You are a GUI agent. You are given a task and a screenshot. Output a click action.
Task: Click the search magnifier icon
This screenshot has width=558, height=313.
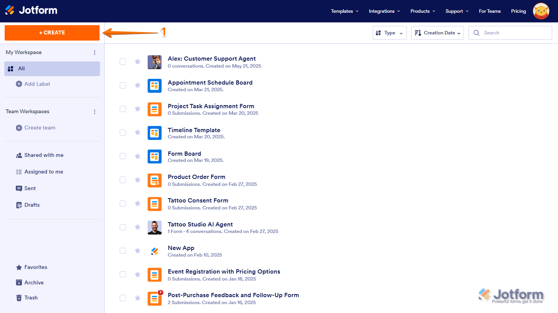477,33
